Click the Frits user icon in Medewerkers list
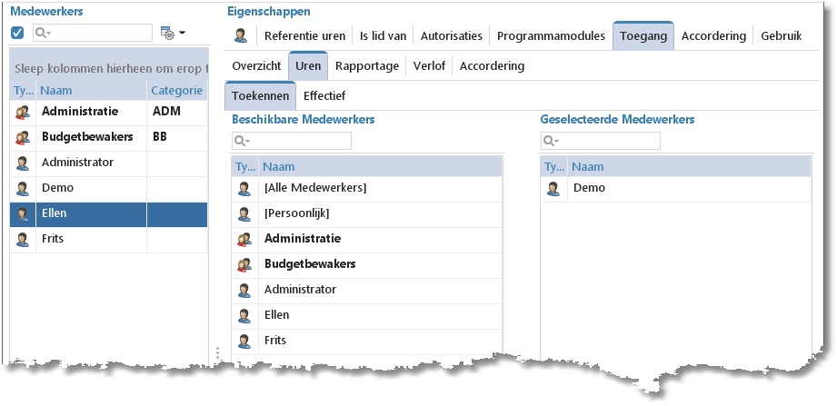 [x=23, y=240]
